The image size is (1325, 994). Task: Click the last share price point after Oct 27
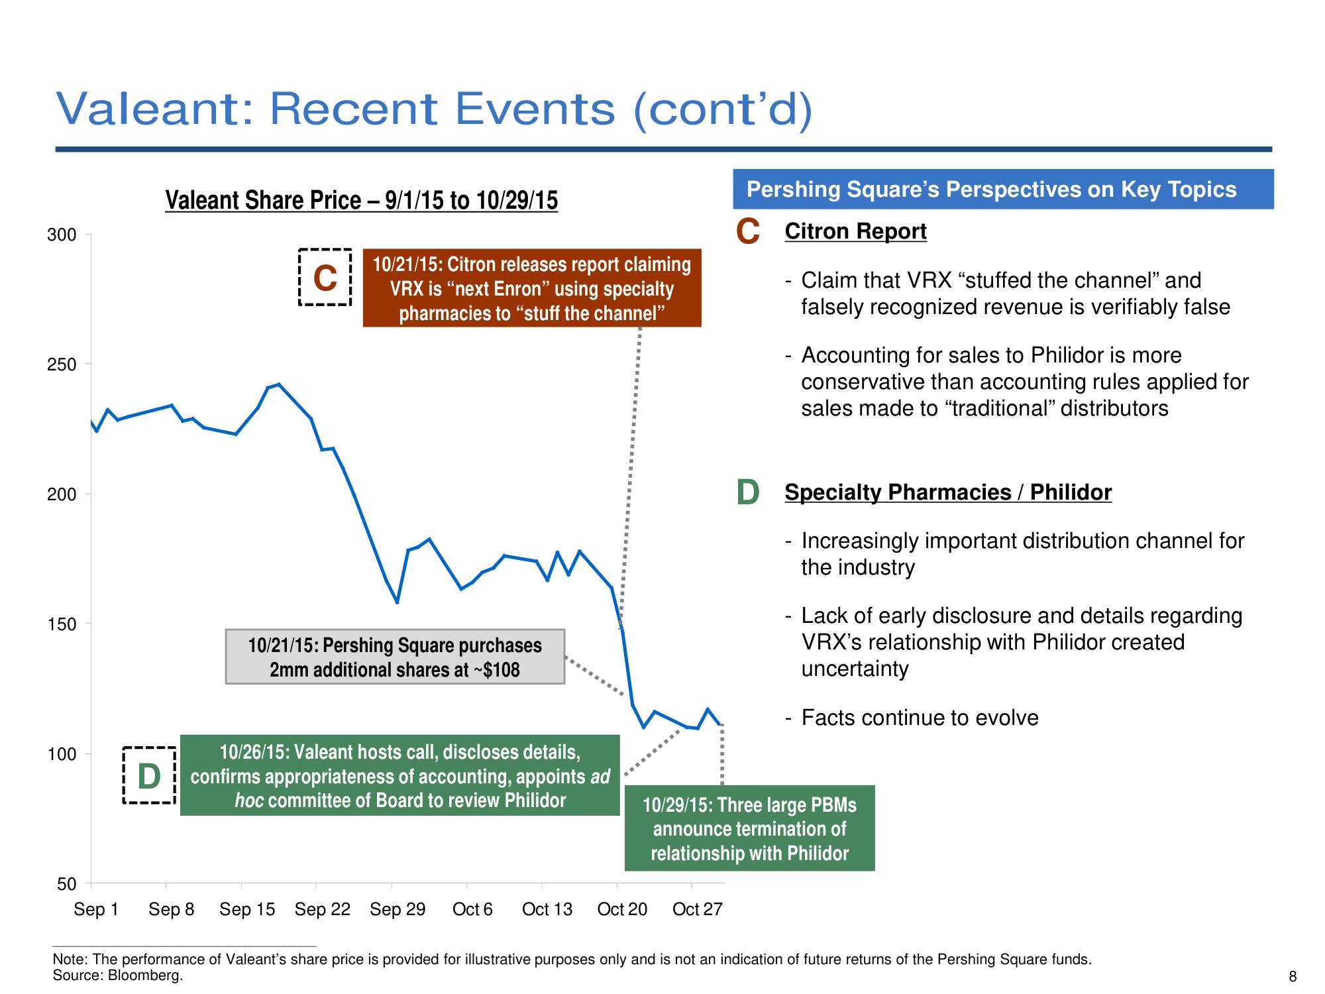[721, 724]
